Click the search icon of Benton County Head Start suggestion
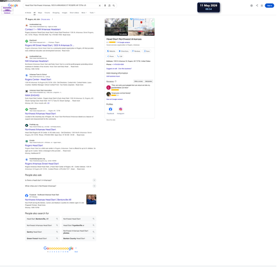The width and height of the screenshot is (278, 267). (x=93, y=238)
